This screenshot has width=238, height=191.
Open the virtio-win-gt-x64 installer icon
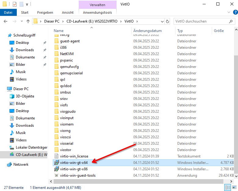click(56, 162)
